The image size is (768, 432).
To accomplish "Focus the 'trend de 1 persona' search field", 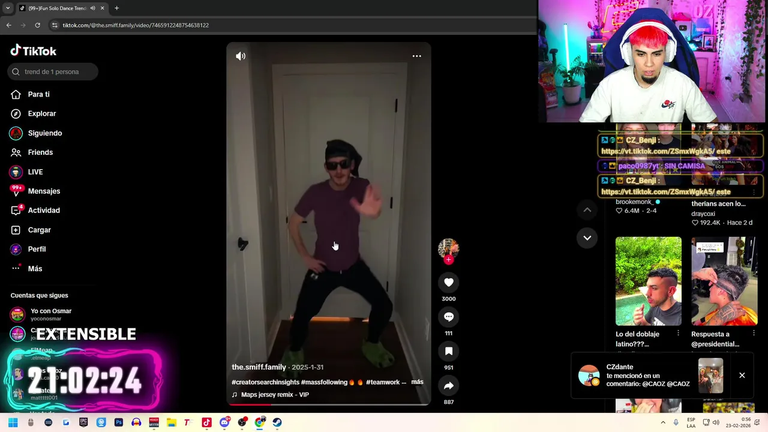I will pyautogui.click(x=53, y=72).
